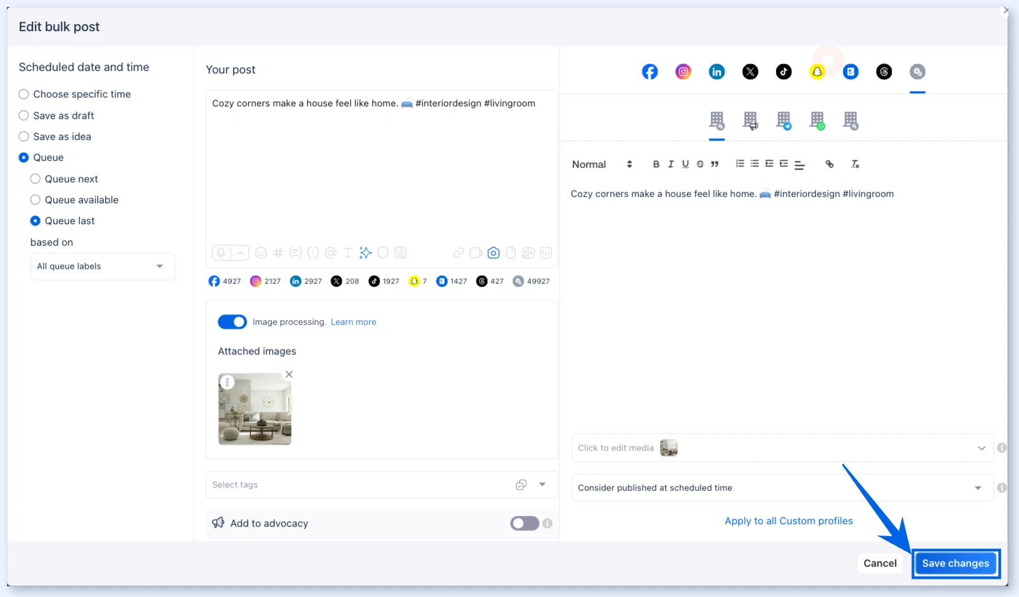Enable the Add to advocacy toggle
The image size is (1019, 597).
(x=525, y=524)
